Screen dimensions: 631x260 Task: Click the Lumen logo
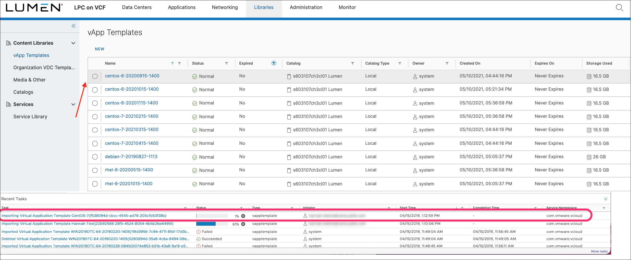coord(34,7)
